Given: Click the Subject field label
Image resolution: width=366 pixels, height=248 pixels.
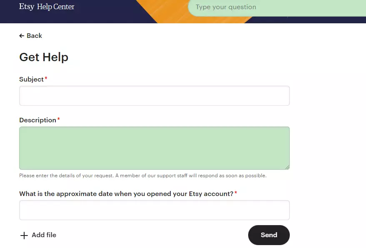Looking at the screenshot, I should click(x=31, y=79).
